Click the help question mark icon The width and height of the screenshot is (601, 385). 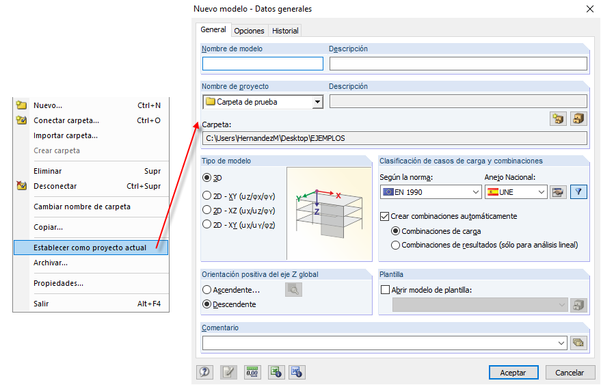pos(204,372)
